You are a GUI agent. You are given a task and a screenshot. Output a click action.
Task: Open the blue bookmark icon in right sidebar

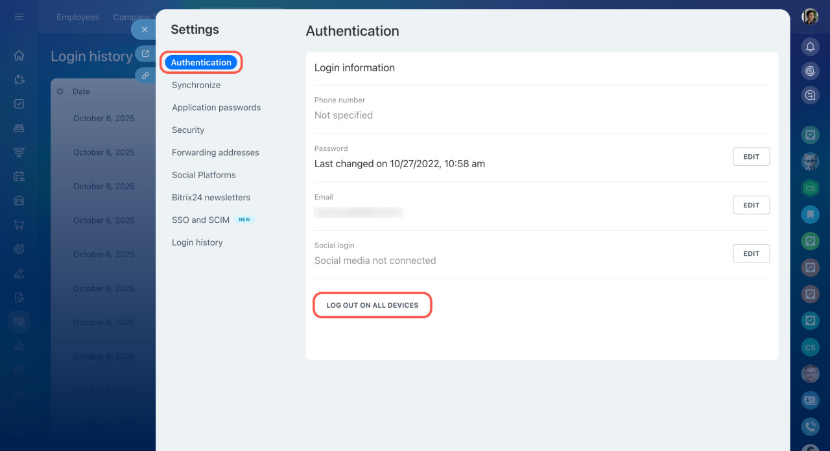coord(810,214)
